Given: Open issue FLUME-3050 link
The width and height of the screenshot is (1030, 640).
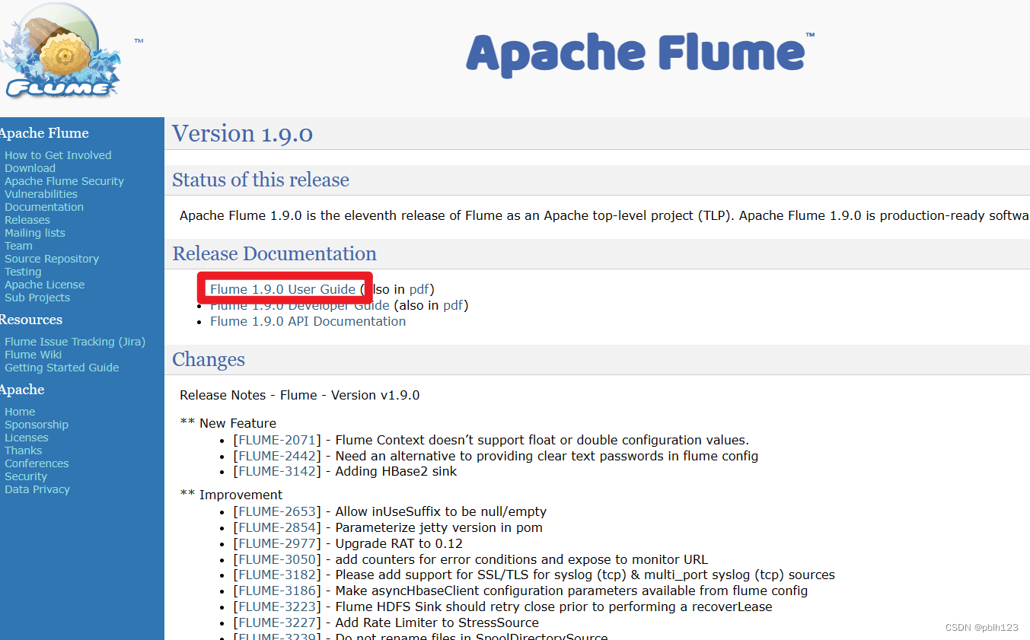Looking at the screenshot, I should click(277, 559).
